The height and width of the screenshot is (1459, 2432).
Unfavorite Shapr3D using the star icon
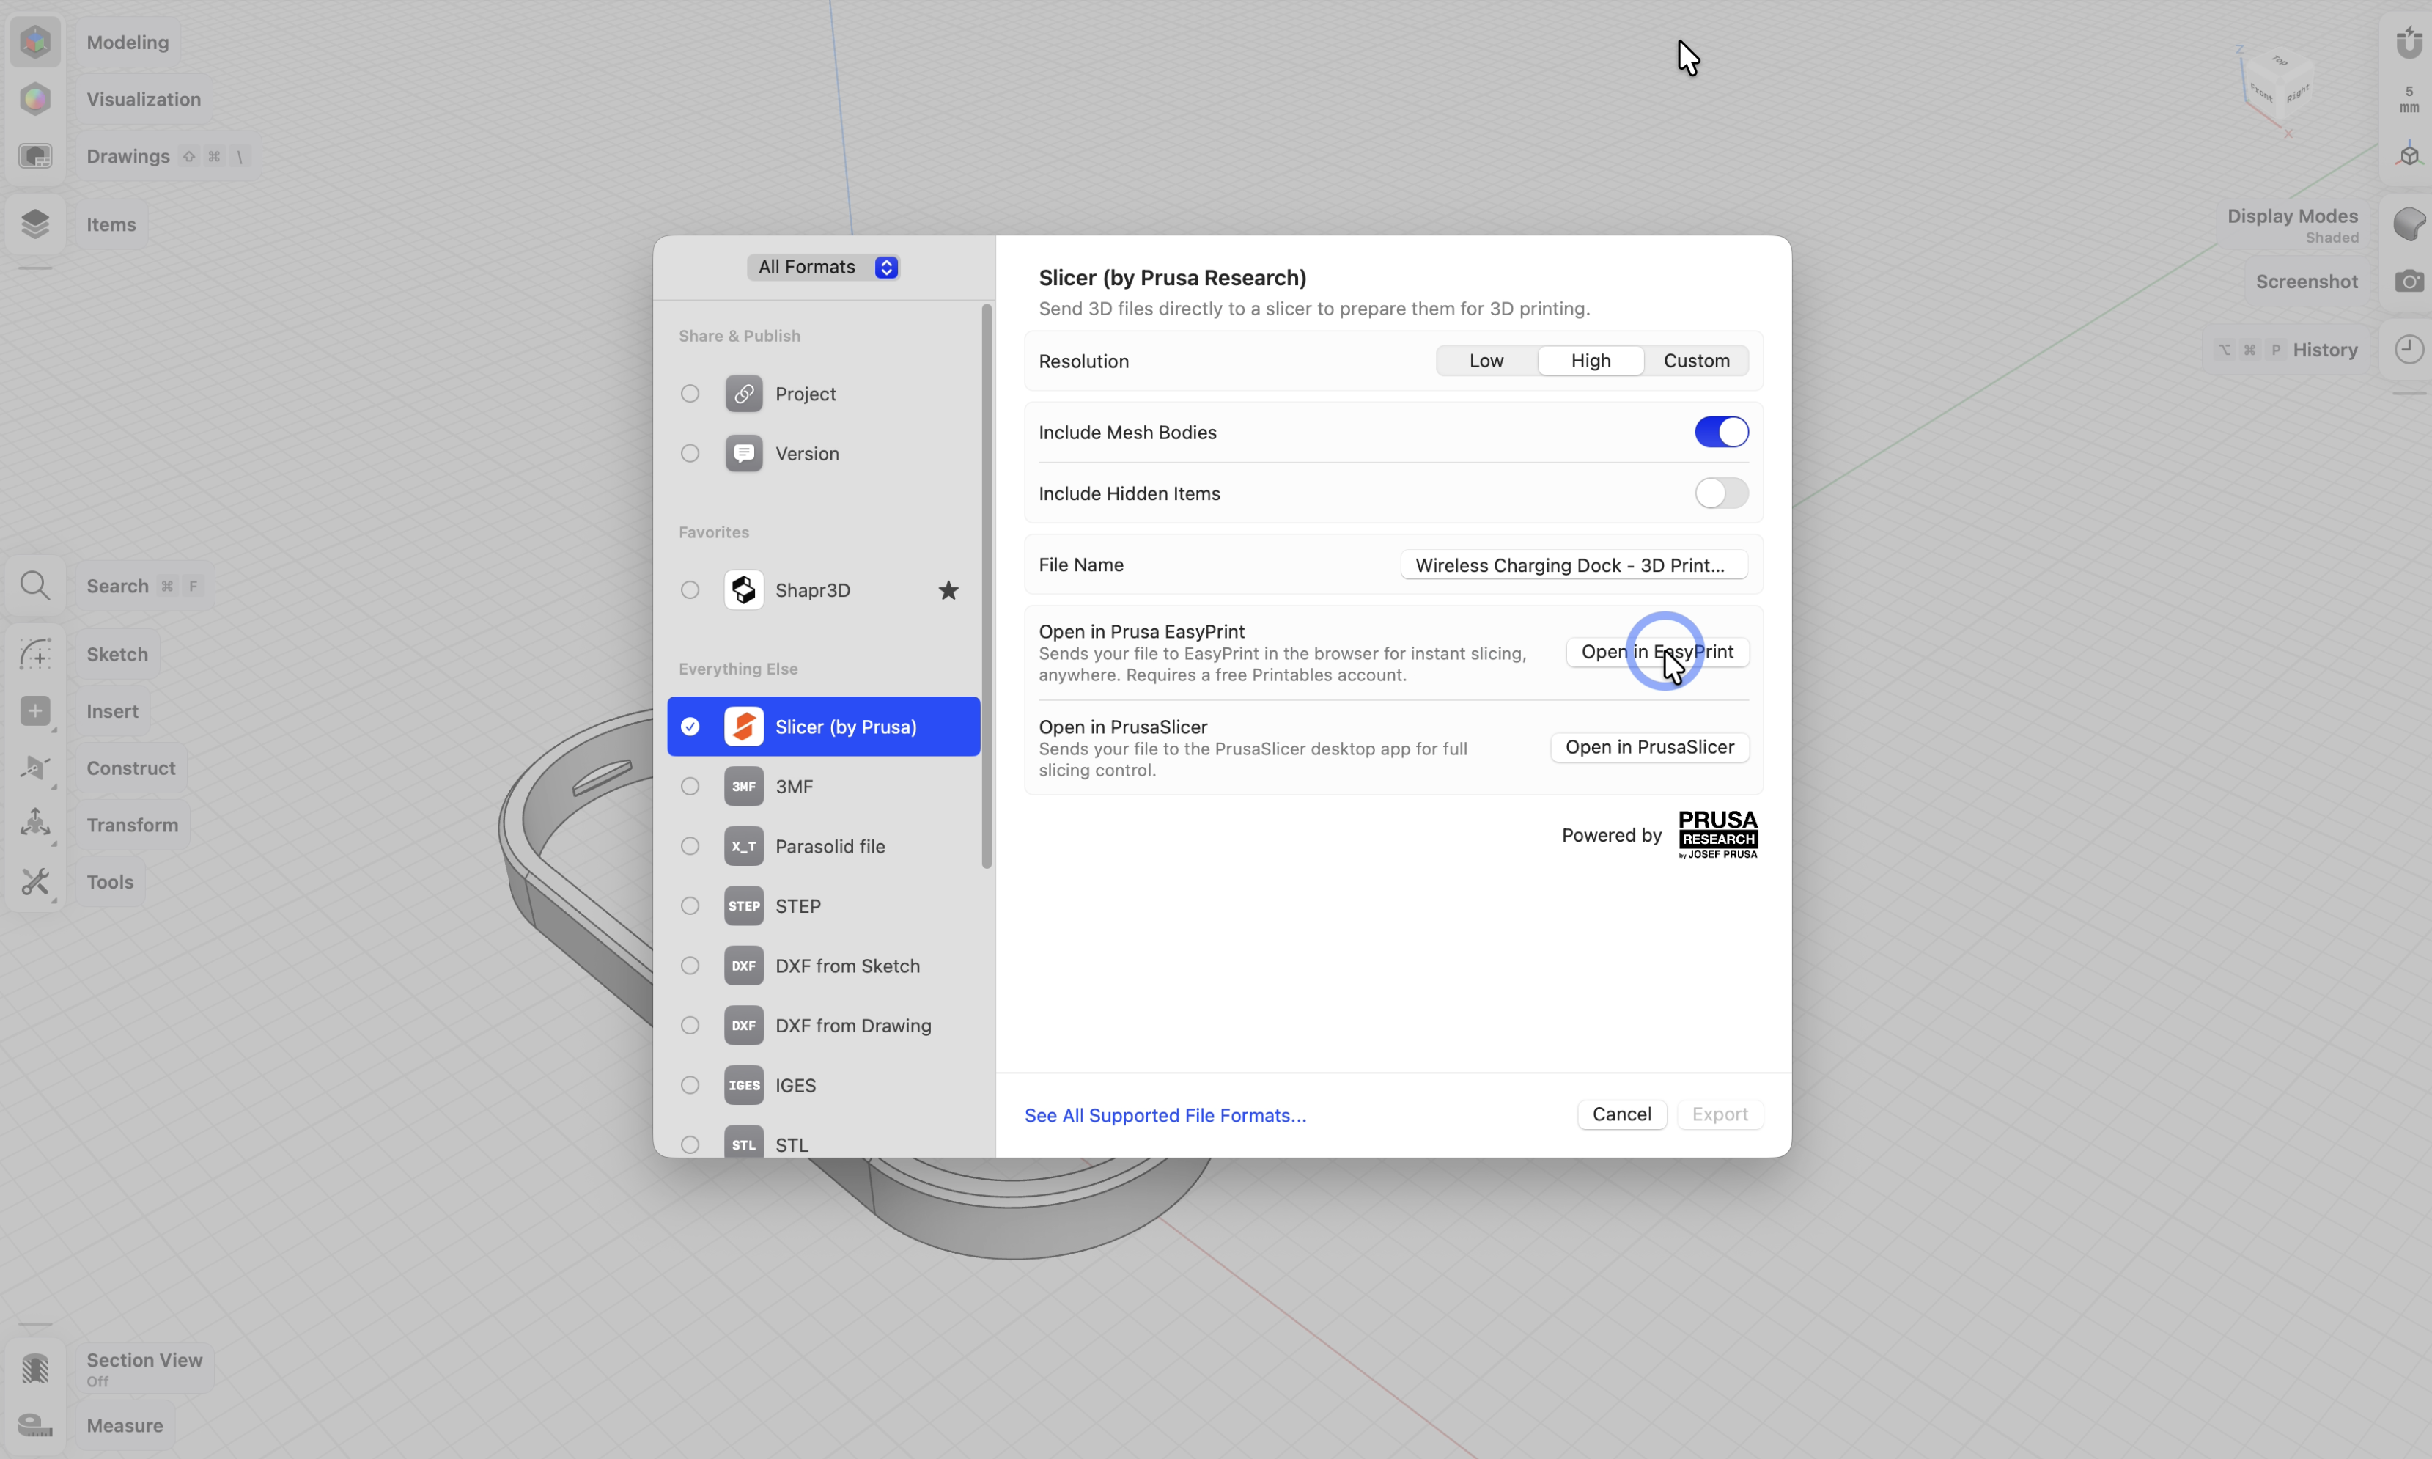tap(948, 590)
